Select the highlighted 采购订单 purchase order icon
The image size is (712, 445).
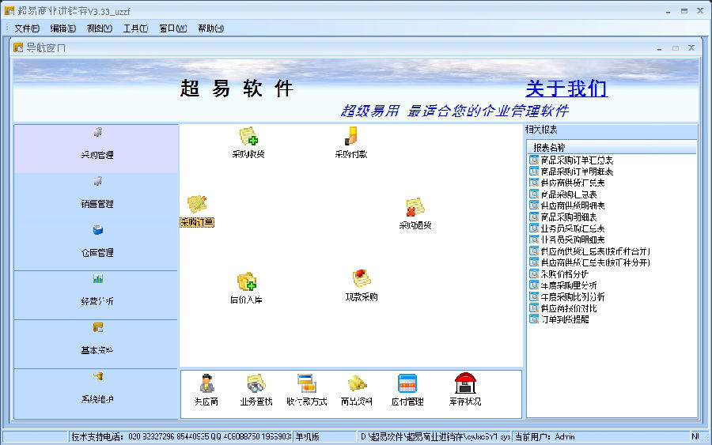[x=197, y=211]
